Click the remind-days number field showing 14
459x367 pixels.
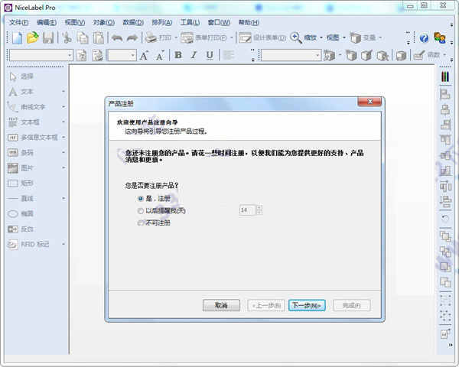coord(247,210)
